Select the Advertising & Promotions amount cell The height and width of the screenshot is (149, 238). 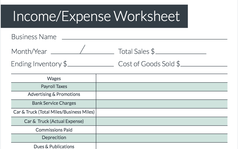tap(161, 95)
